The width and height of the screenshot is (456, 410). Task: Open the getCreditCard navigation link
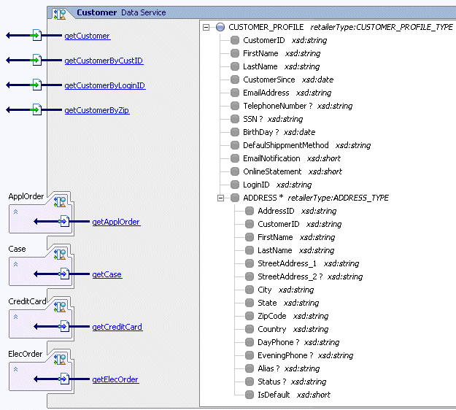tap(117, 327)
